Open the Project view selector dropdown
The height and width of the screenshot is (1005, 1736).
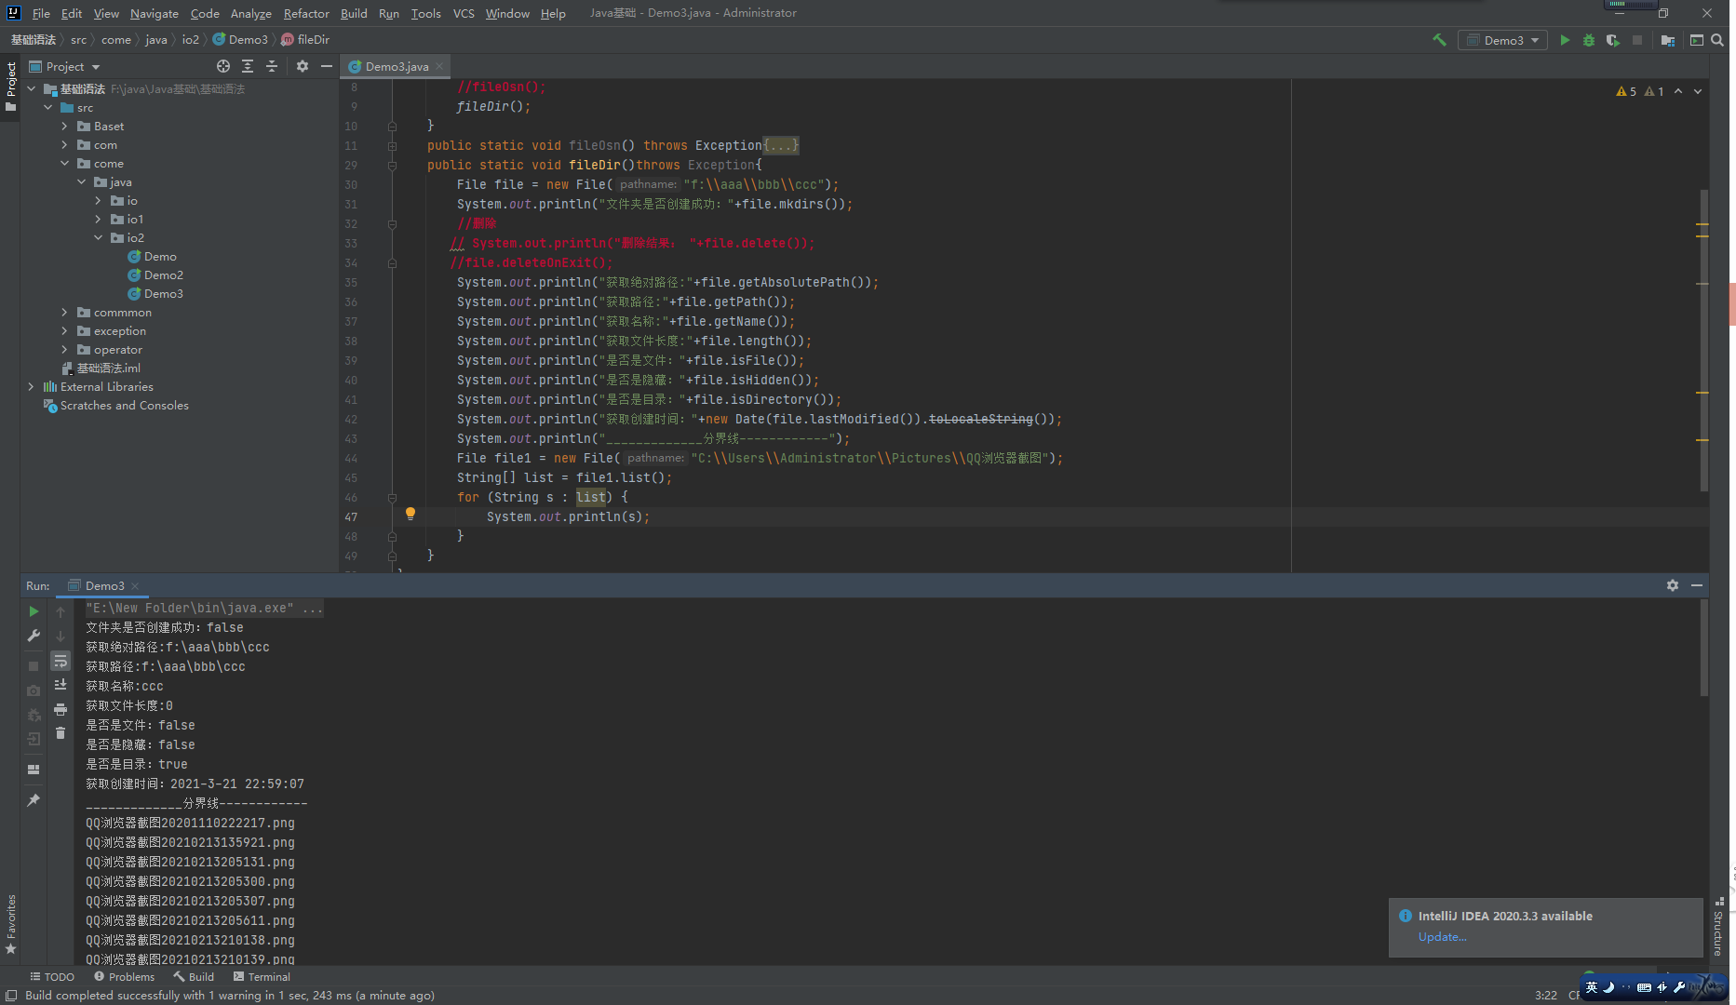click(x=64, y=66)
